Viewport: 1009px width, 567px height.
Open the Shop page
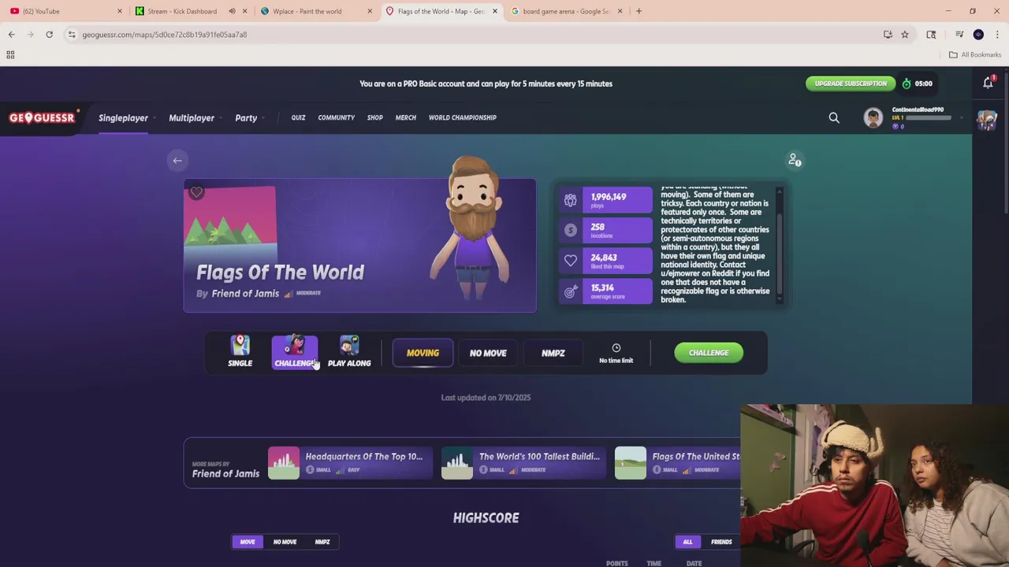[374, 117]
